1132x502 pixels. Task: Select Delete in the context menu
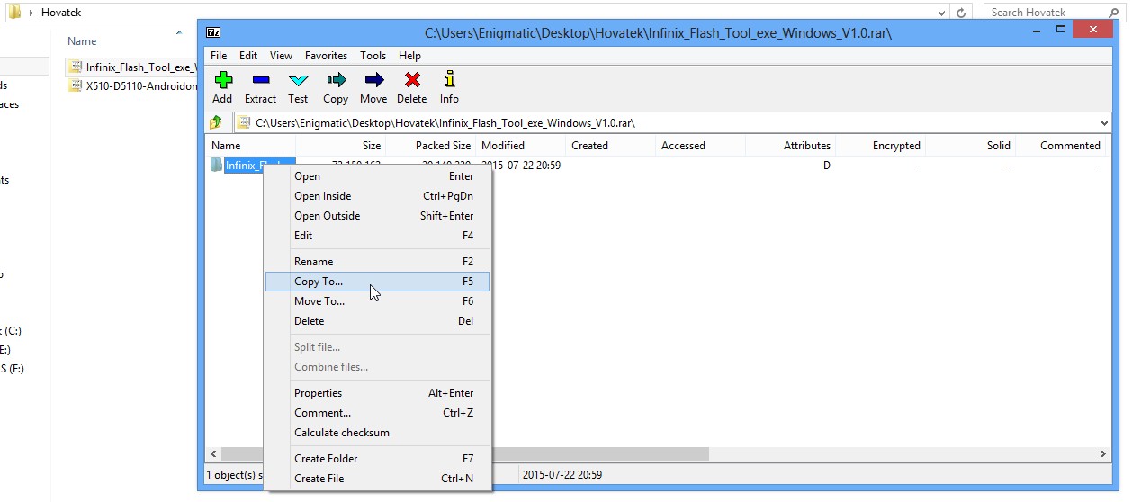(x=377, y=321)
